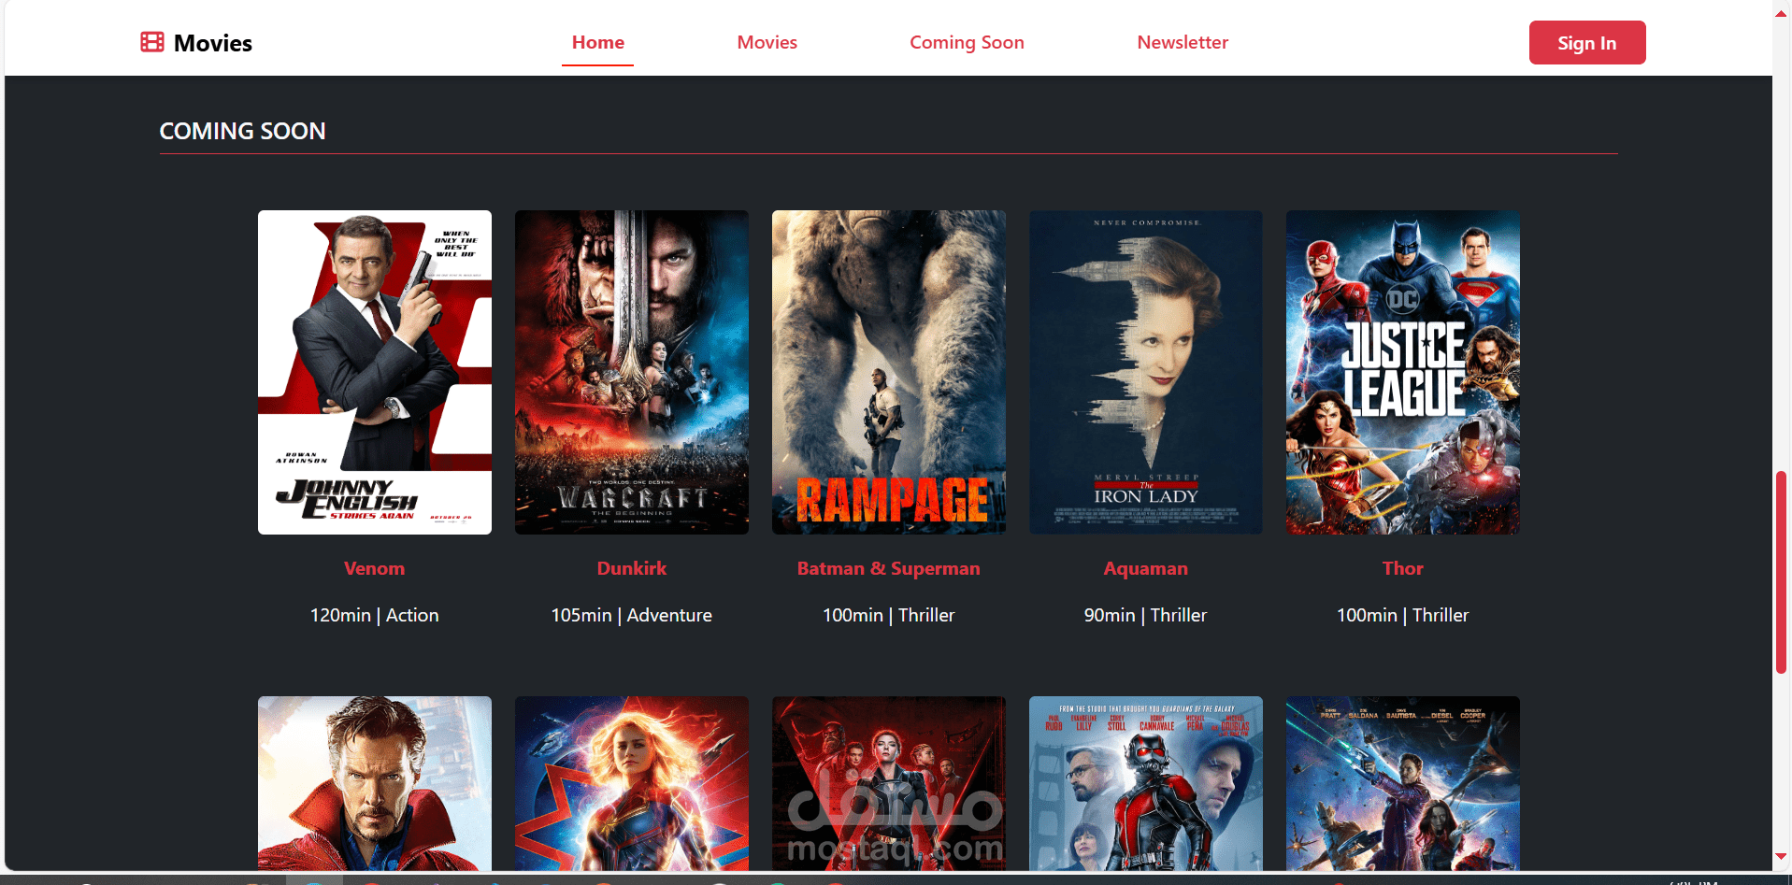The height and width of the screenshot is (885, 1792).
Task: Go to the Movies nav link
Action: [767, 42]
